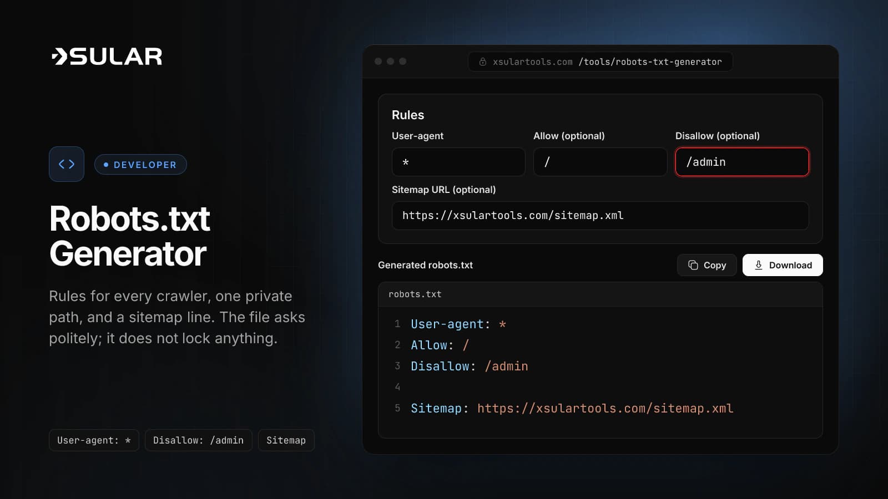Screen dimensions: 888x499
Task: Click the code brackets developer icon
Action: click(67, 164)
